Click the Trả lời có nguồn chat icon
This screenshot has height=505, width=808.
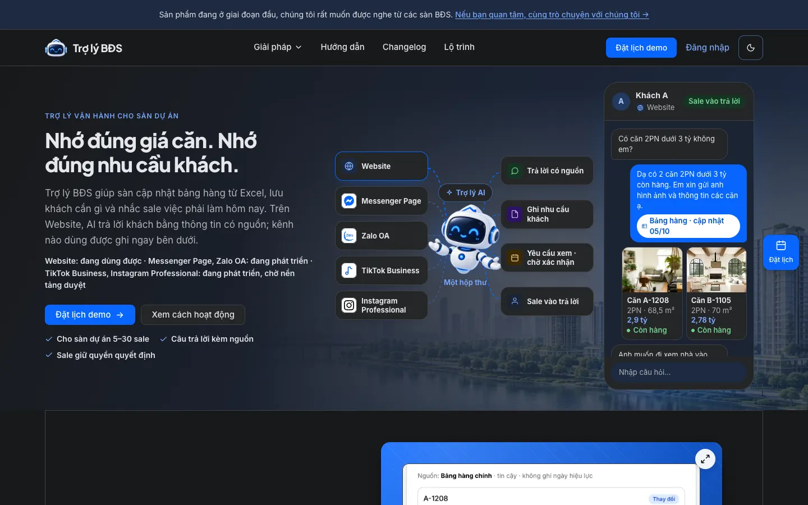click(515, 171)
